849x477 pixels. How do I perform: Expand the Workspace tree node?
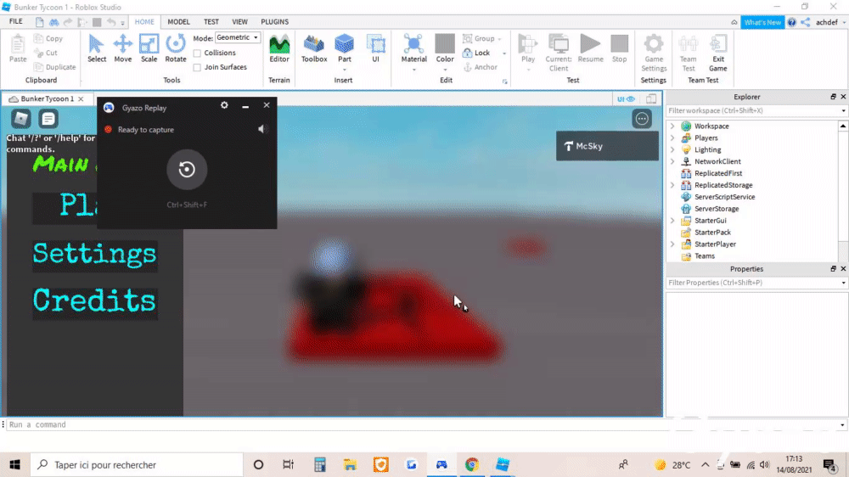click(672, 126)
